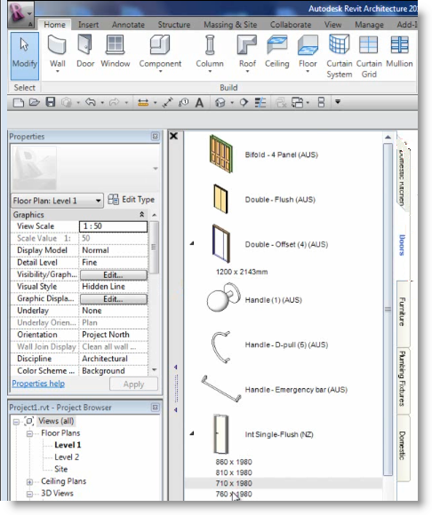
Task: Click the Edit Type icon
Action: click(113, 200)
